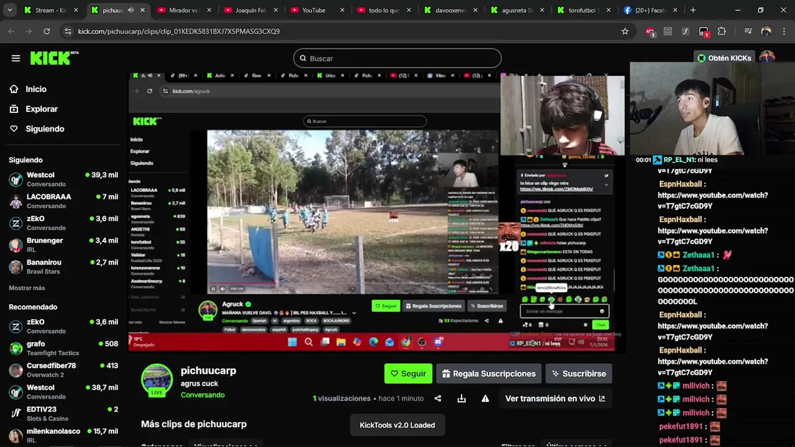
Task: Open Chrome three-dot menu
Action: point(784,31)
